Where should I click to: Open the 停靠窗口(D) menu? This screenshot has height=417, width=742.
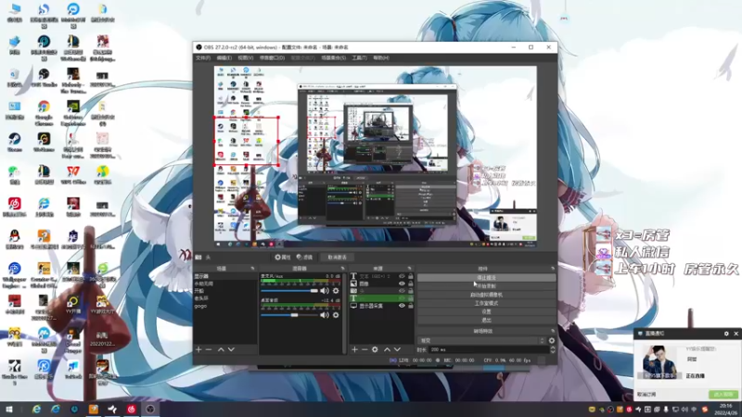tap(272, 57)
